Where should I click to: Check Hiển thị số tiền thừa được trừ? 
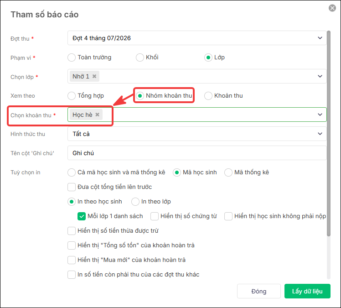tap(72, 231)
